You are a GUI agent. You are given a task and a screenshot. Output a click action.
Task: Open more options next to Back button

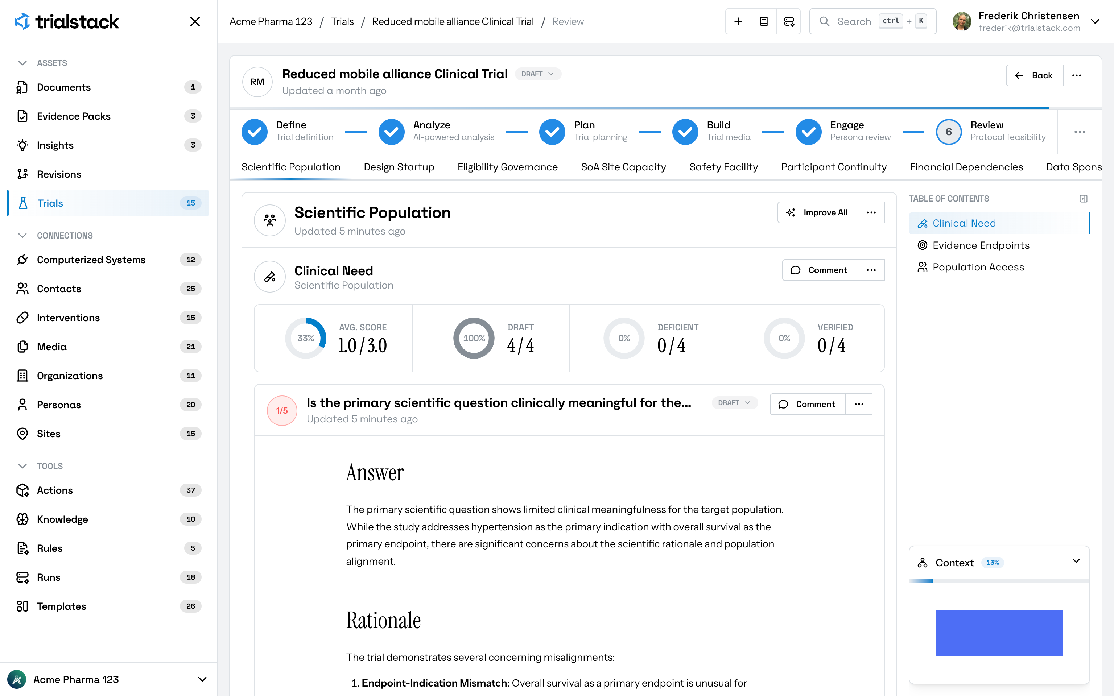coord(1076,75)
